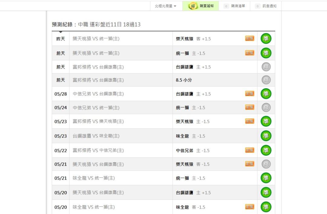
Task: Select 05/20 樂天桃猿 VS 台鋼雄鷹(主) matchup
Action: pos(98,193)
